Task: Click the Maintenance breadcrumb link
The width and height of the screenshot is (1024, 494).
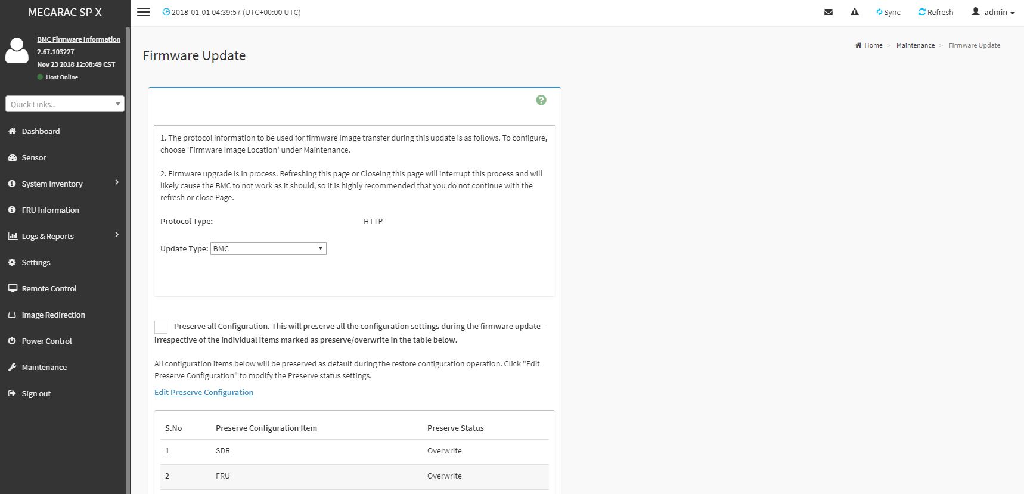Action: (916, 45)
